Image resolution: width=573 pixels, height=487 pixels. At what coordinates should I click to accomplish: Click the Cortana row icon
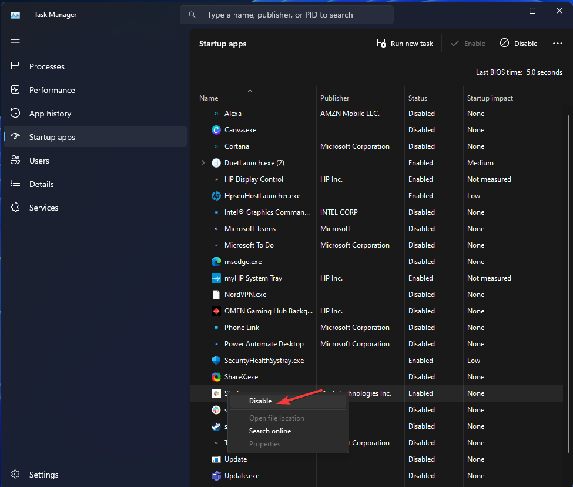point(216,146)
